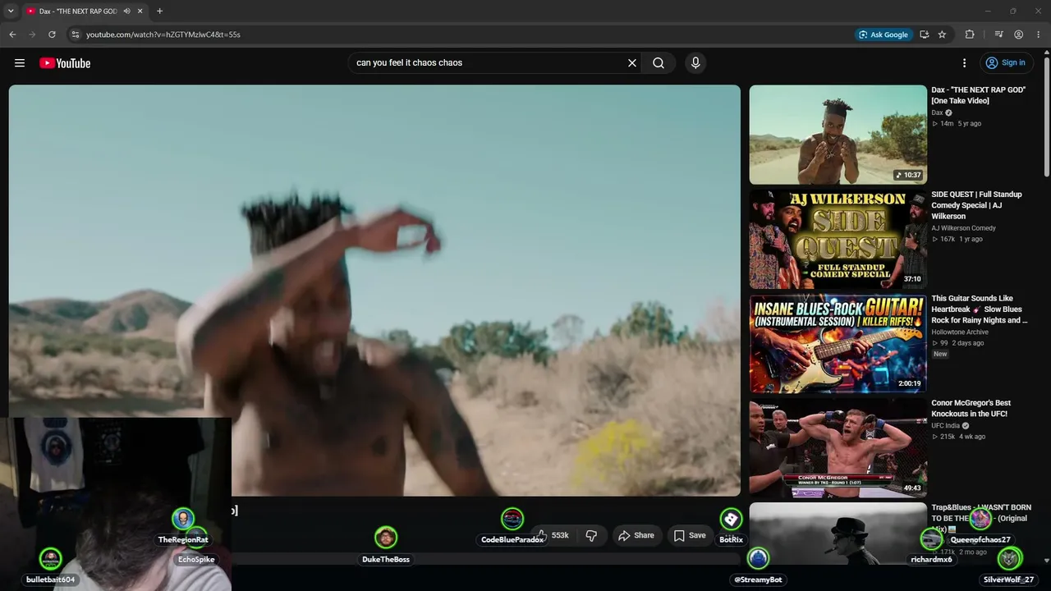The image size is (1051, 591).
Task: Open the Dax One Take Video thumbnail
Action: tap(838, 135)
